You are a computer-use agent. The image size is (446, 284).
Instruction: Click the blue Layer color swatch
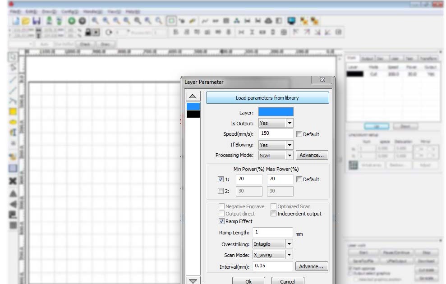[x=276, y=112]
